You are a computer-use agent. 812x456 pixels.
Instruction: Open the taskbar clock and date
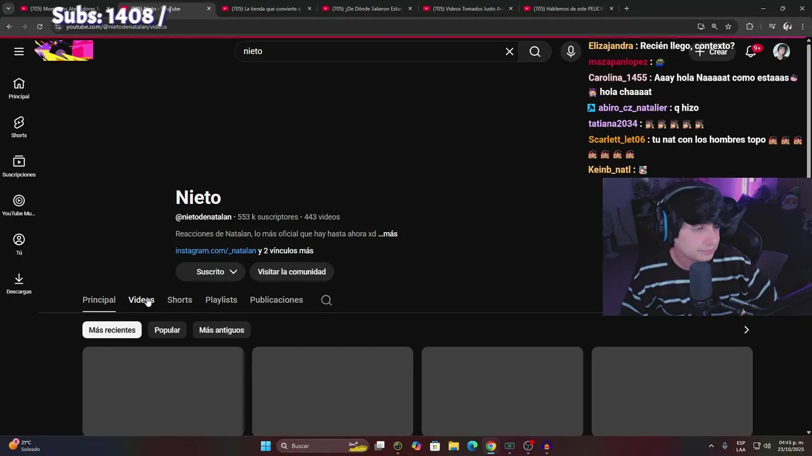click(x=791, y=446)
